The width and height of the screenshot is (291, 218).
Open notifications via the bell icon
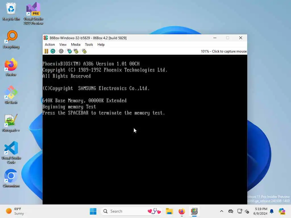[272, 211]
